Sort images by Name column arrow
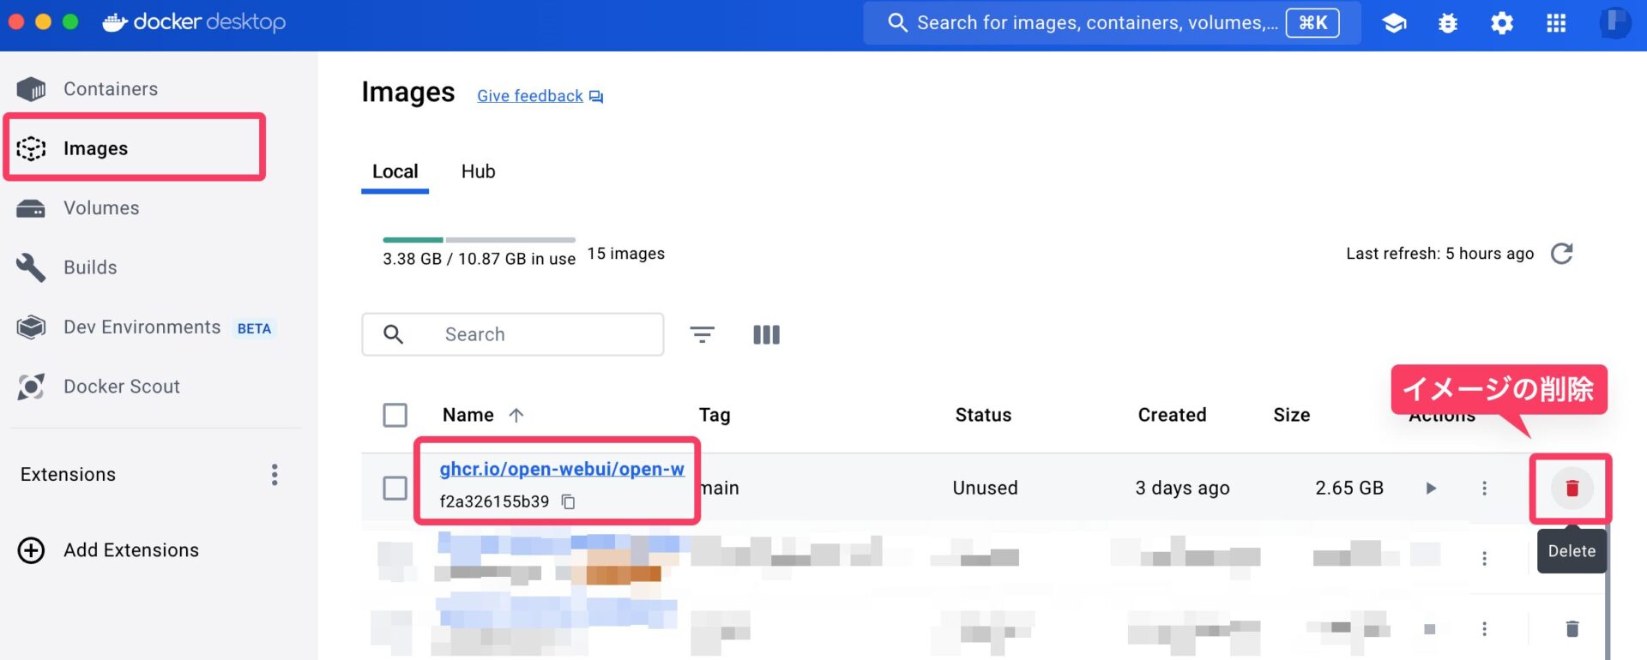 coord(516,415)
